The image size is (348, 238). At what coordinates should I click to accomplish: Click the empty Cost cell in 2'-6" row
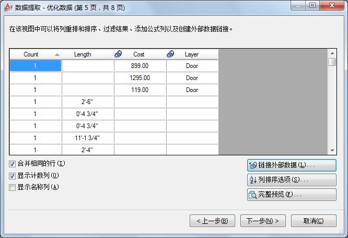[140, 102]
